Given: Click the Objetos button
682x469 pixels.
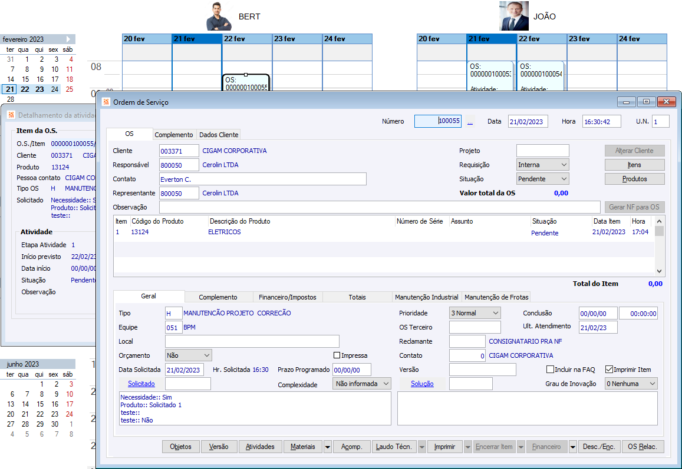Looking at the screenshot, I should [x=181, y=447].
